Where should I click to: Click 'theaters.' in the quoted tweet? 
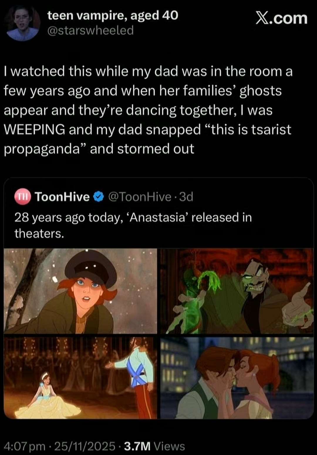(39, 234)
